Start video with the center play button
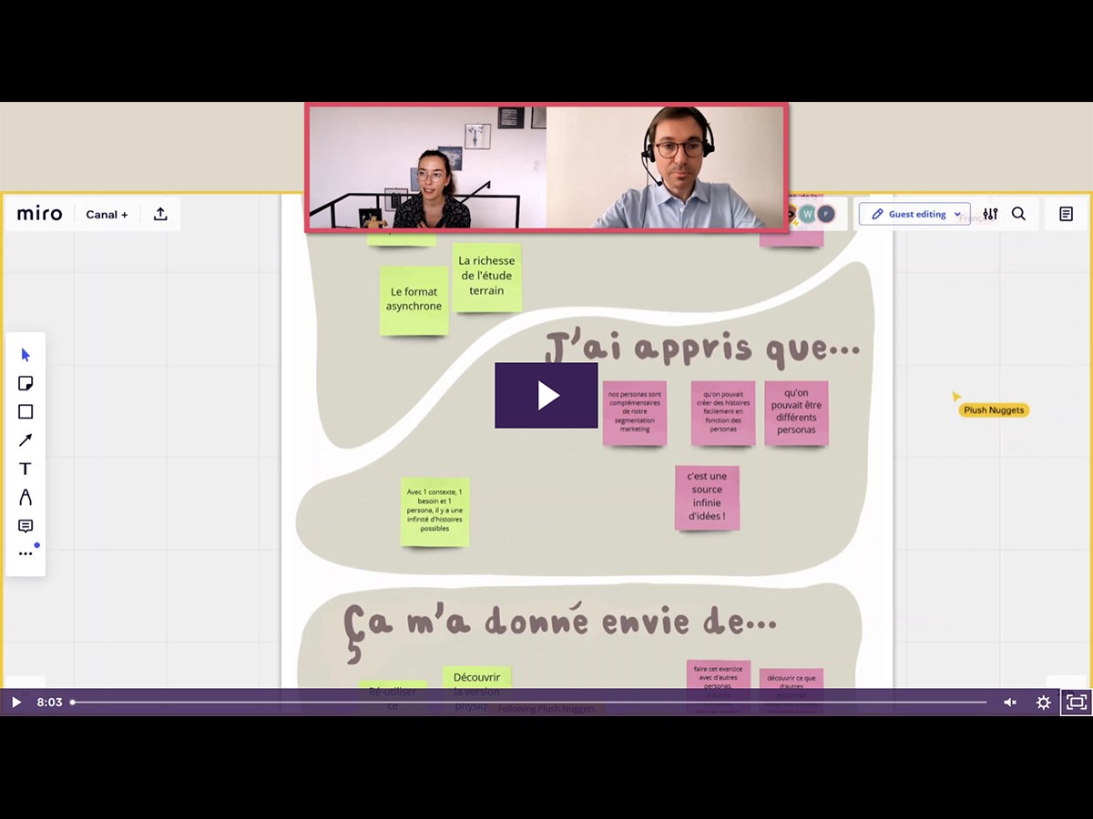 pos(546,395)
